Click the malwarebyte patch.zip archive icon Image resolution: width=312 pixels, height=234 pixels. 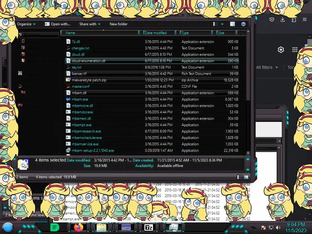(x=68, y=80)
